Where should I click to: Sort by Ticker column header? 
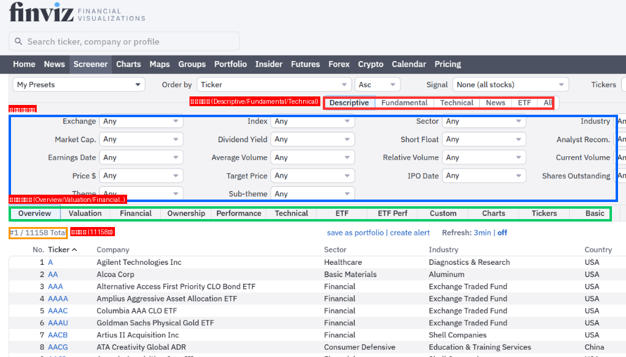point(62,250)
